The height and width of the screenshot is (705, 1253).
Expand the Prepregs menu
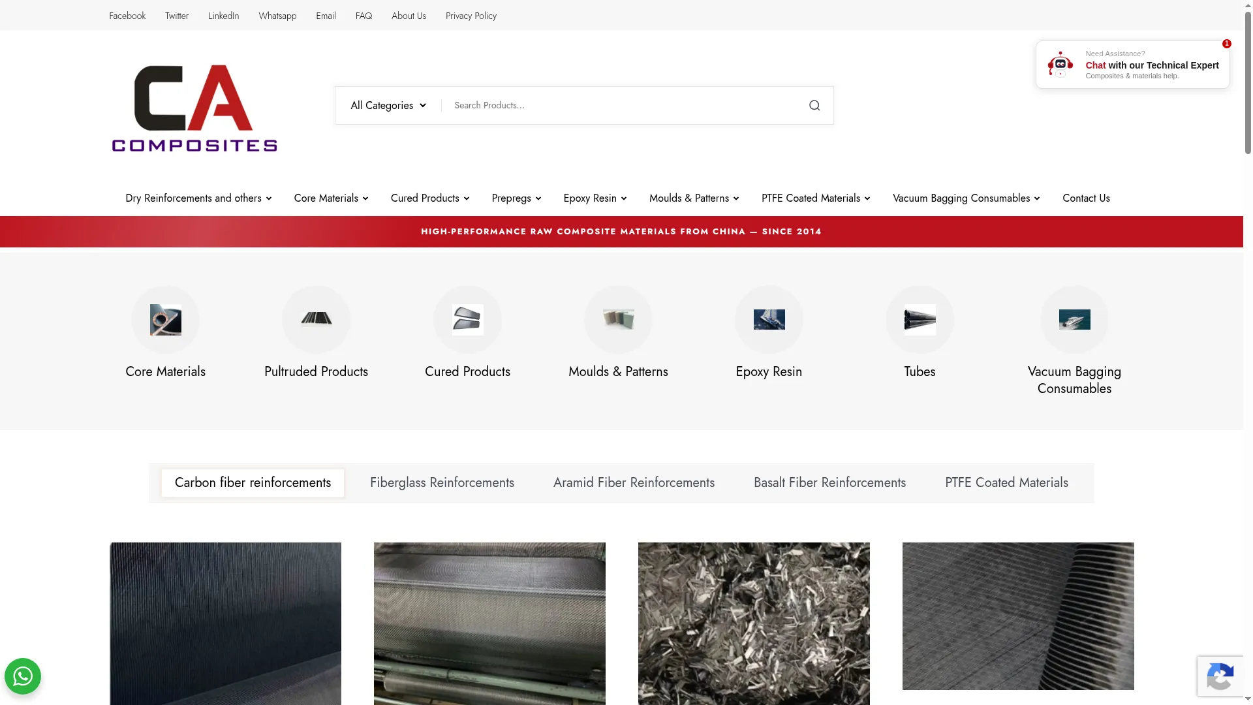tap(516, 198)
